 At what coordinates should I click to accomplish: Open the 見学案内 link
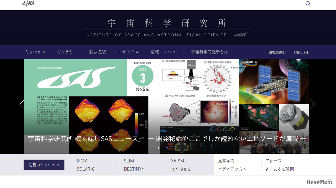point(226,161)
